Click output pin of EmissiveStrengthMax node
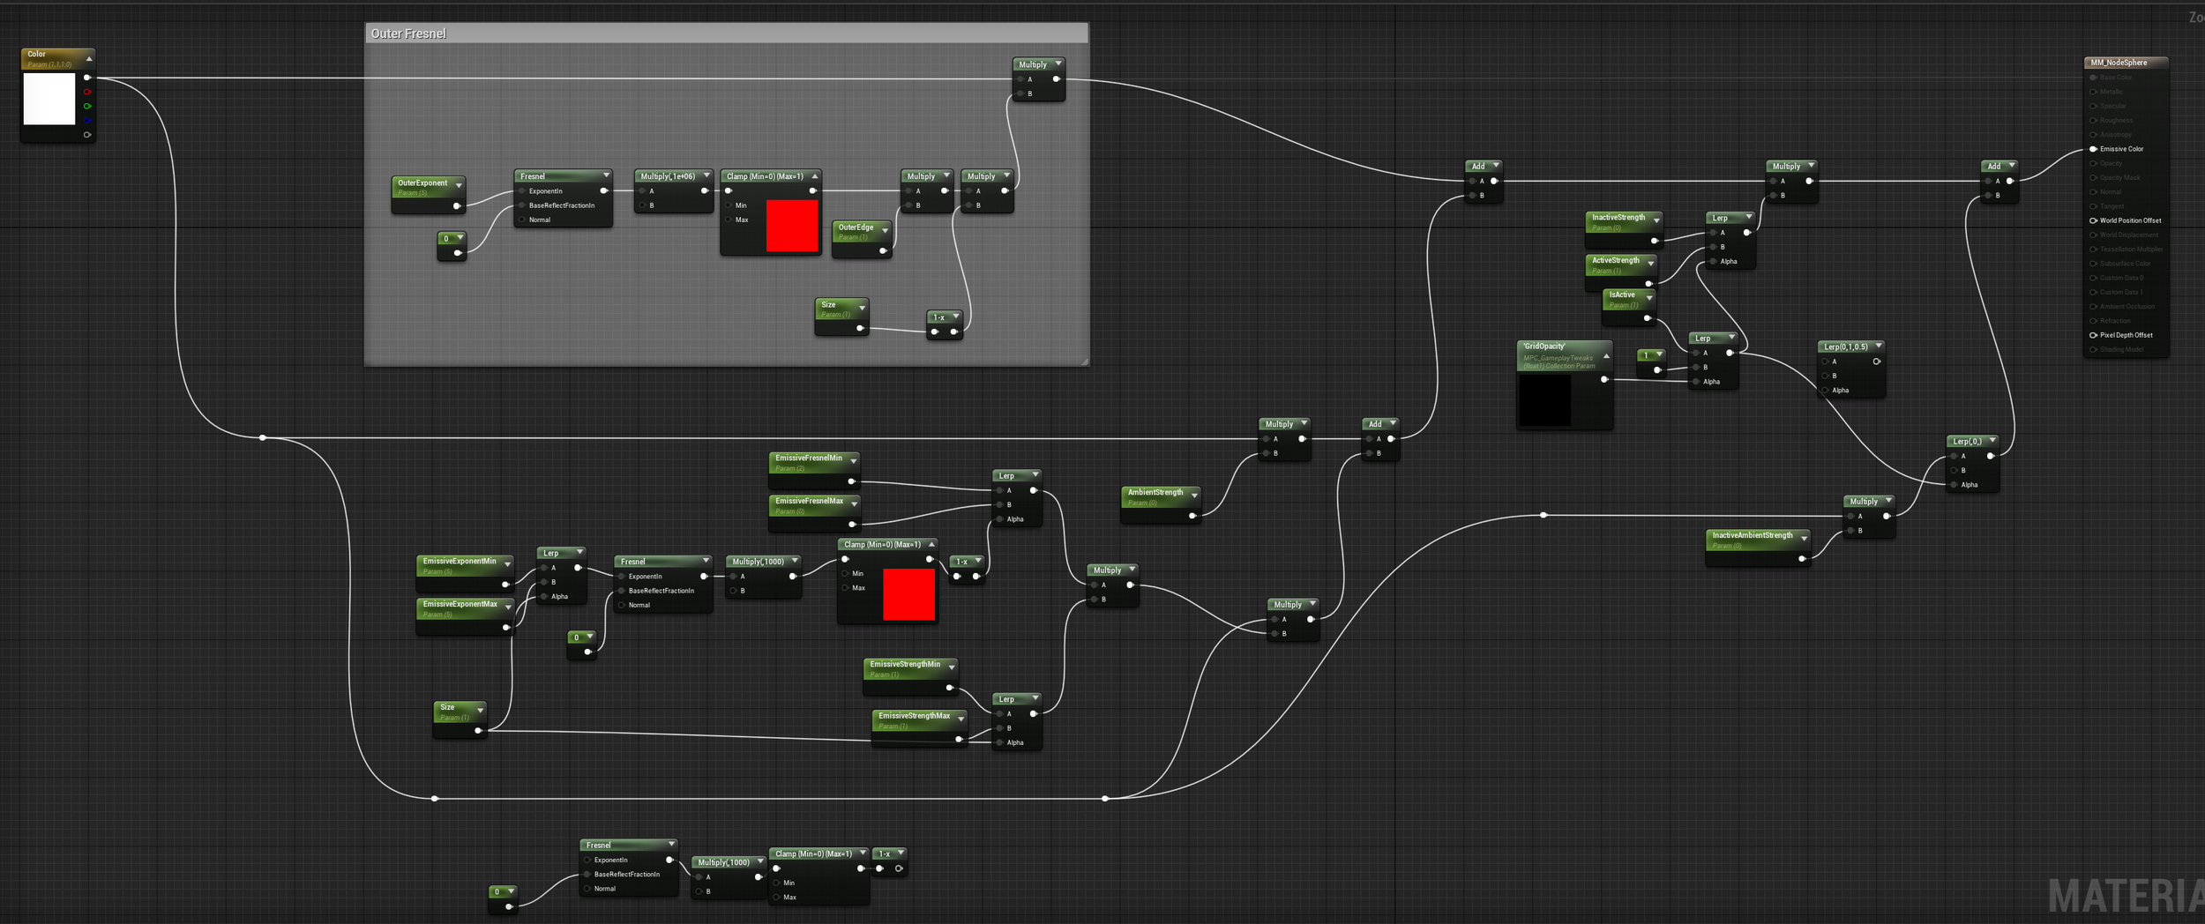 click(959, 739)
